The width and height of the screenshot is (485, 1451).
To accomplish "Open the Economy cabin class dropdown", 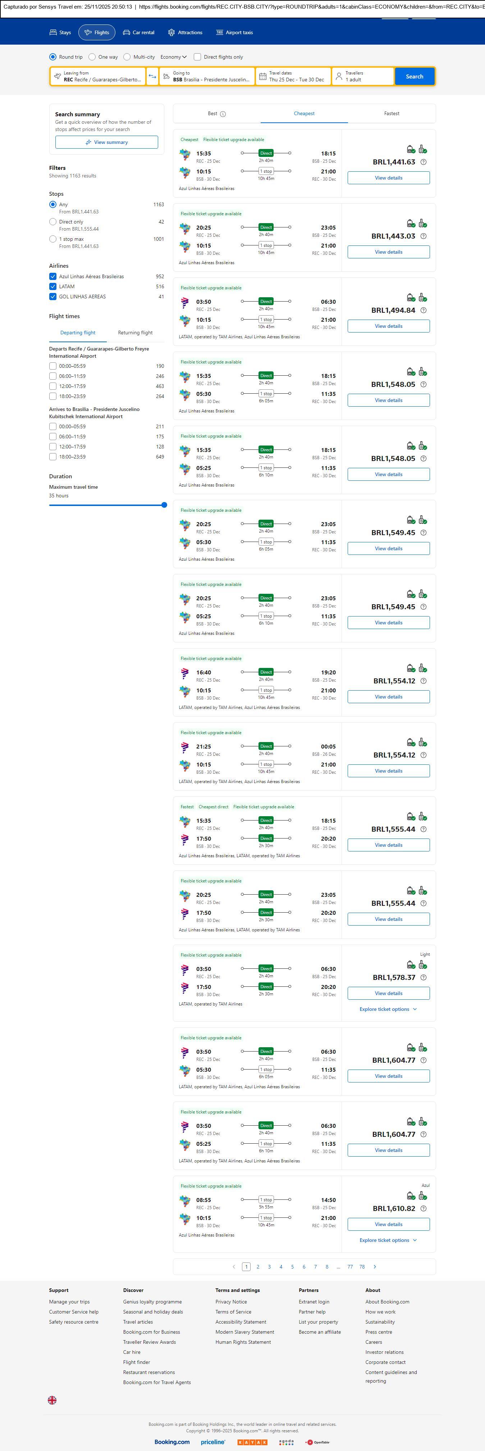I will pos(173,57).
